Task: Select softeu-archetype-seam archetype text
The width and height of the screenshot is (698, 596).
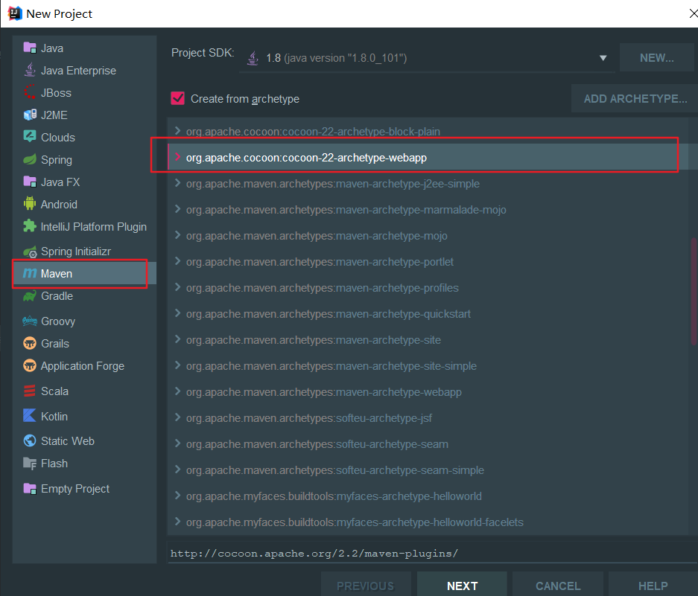Action: click(x=317, y=444)
